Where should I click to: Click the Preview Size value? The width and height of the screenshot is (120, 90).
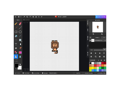57,73
